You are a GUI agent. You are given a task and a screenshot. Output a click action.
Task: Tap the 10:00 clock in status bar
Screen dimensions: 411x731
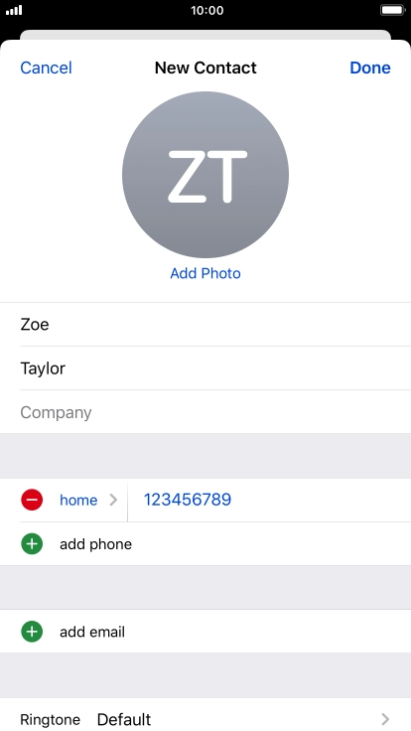click(x=206, y=10)
